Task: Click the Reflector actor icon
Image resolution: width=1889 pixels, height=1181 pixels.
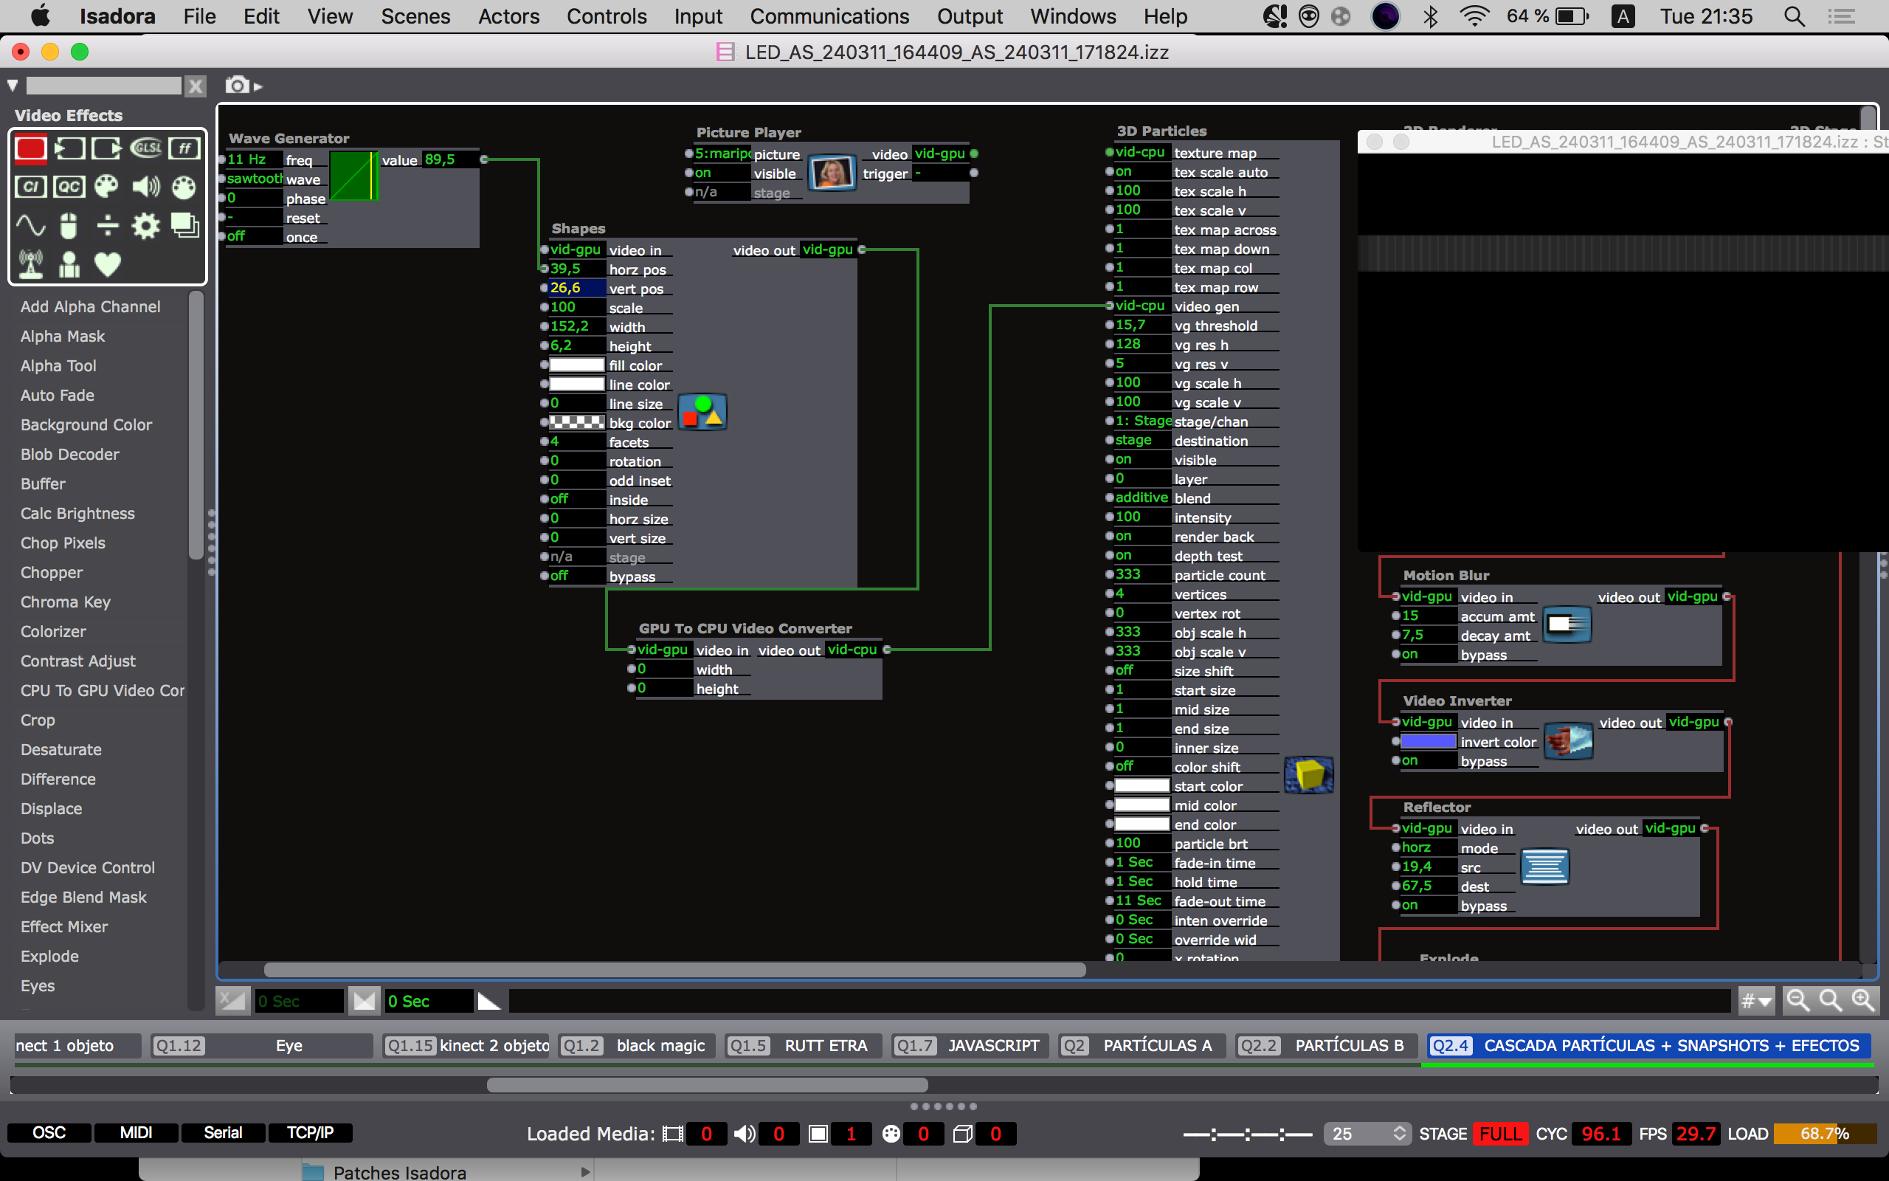Action: coord(1544,867)
